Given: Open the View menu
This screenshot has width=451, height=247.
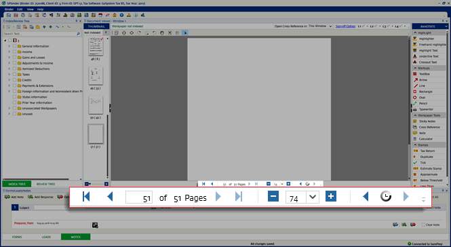Looking at the screenshot, I should (x=31, y=9).
